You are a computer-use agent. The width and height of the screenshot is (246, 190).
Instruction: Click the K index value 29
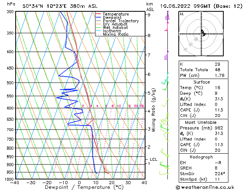217,64
